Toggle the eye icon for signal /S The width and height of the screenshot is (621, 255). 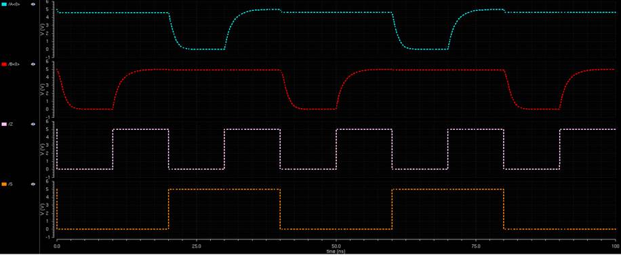pos(33,184)
